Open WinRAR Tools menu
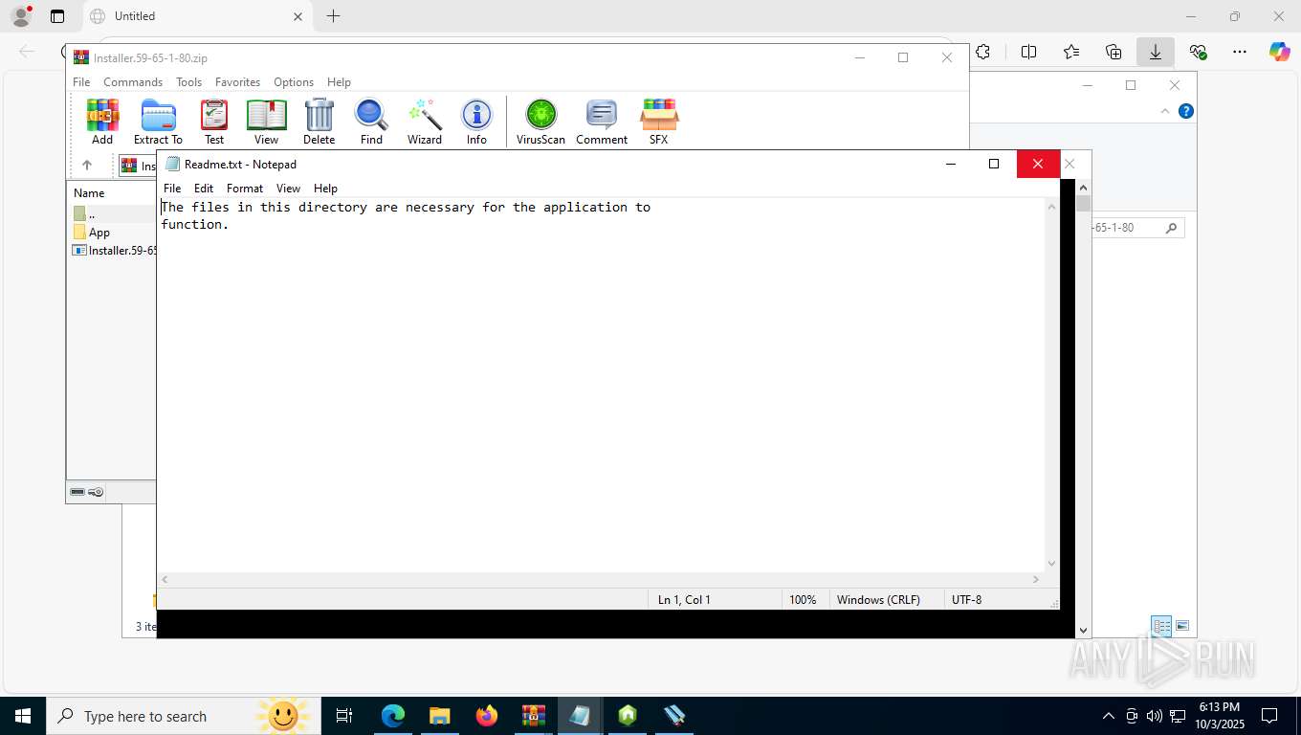 188,82
